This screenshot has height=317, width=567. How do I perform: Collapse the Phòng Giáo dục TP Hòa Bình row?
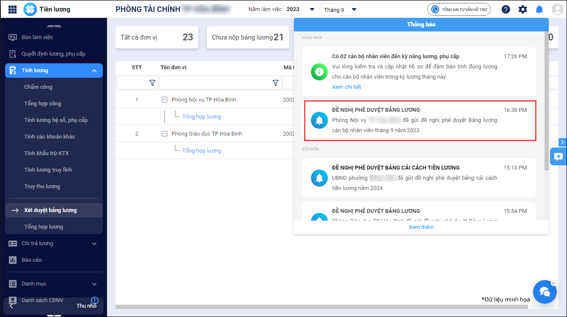point(164,134)
